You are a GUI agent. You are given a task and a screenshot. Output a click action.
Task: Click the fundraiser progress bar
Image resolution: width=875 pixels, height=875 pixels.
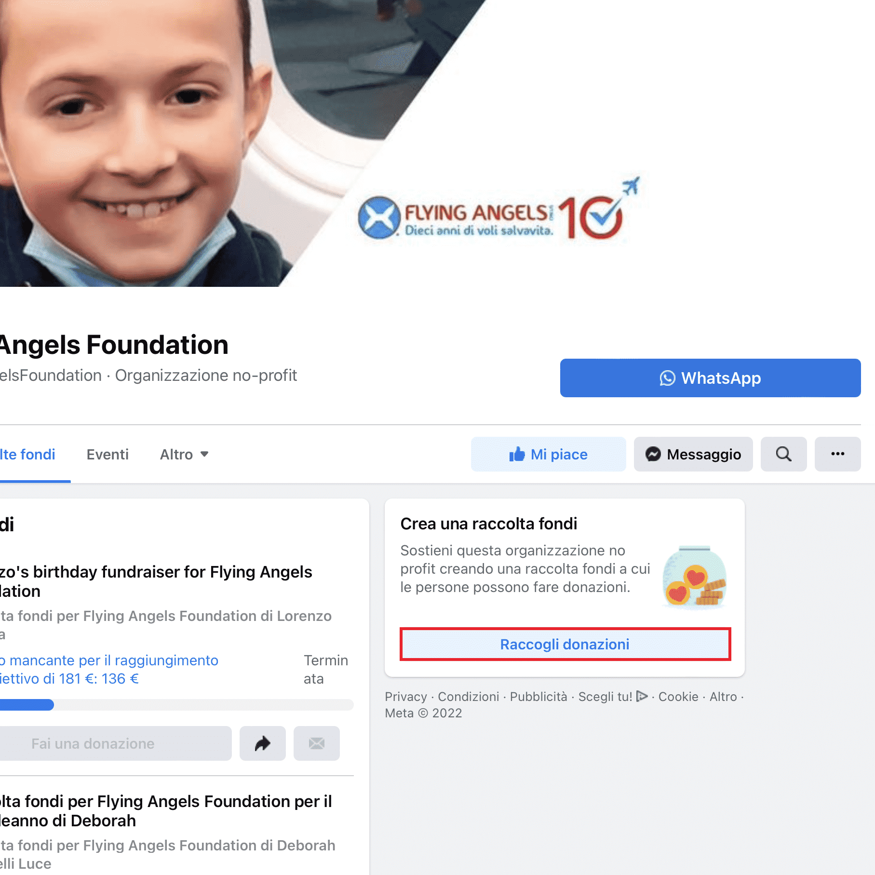point(176,705)
